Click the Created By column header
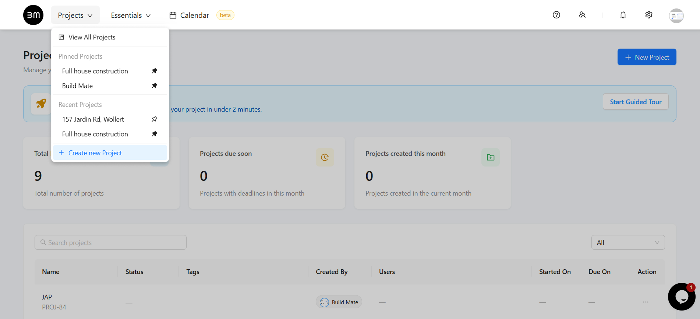Screen dimensions: 700x319 click(332, 272)
